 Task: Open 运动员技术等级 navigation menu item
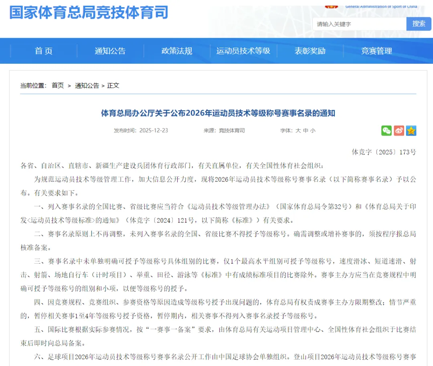(x=243, y=51)
